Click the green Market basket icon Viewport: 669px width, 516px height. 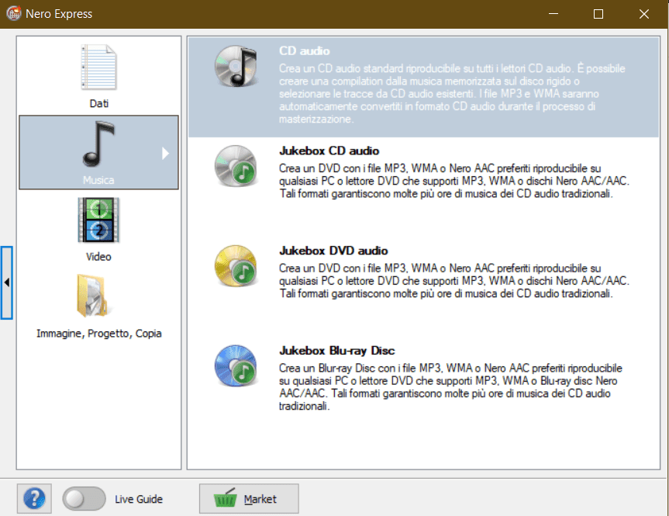(x=225, y=498)
